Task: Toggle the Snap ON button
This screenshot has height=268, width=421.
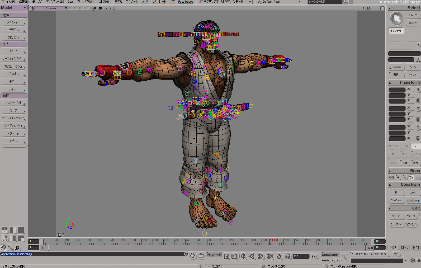Action: (x=391, y=177)
